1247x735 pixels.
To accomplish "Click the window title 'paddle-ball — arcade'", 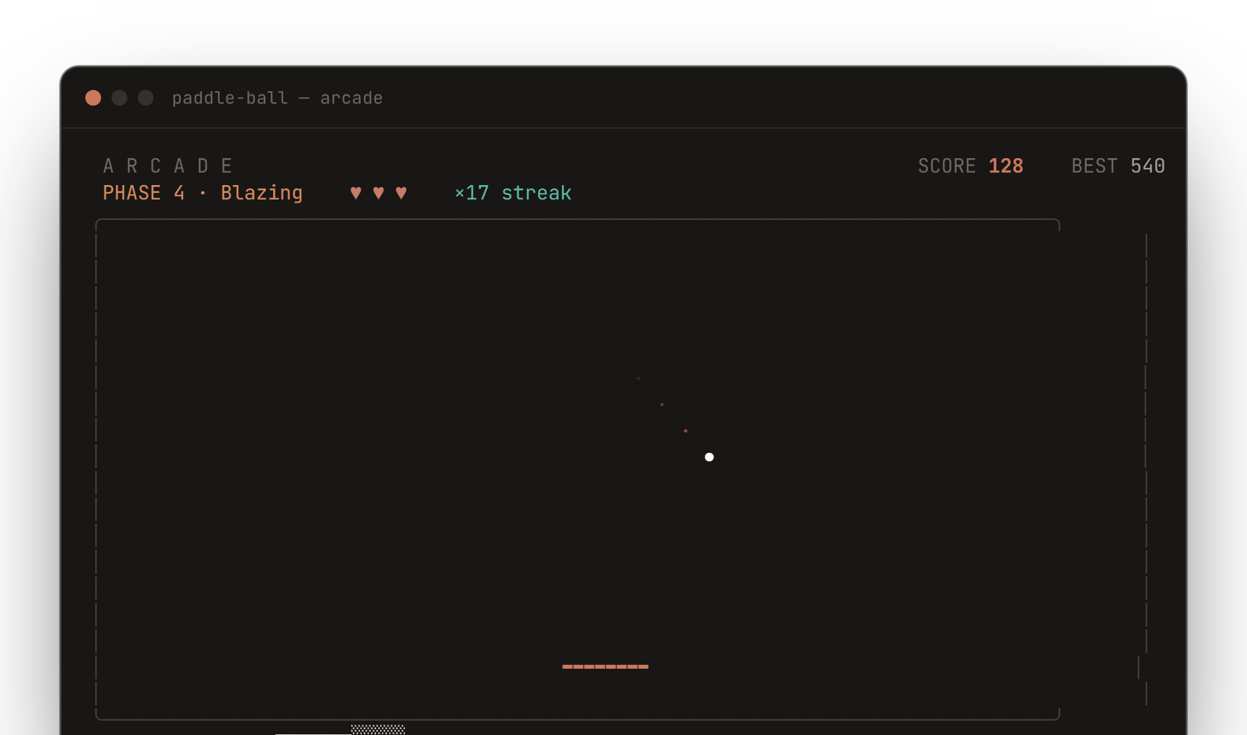I will click(277, 98).
